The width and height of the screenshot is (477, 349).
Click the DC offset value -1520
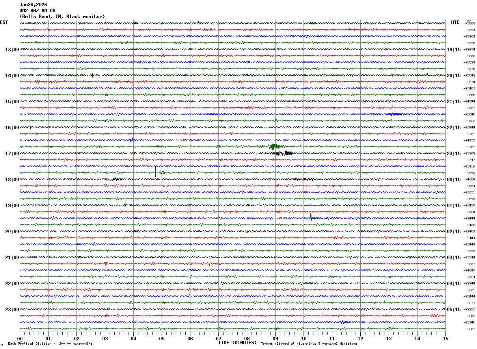(x=470, y=212)
